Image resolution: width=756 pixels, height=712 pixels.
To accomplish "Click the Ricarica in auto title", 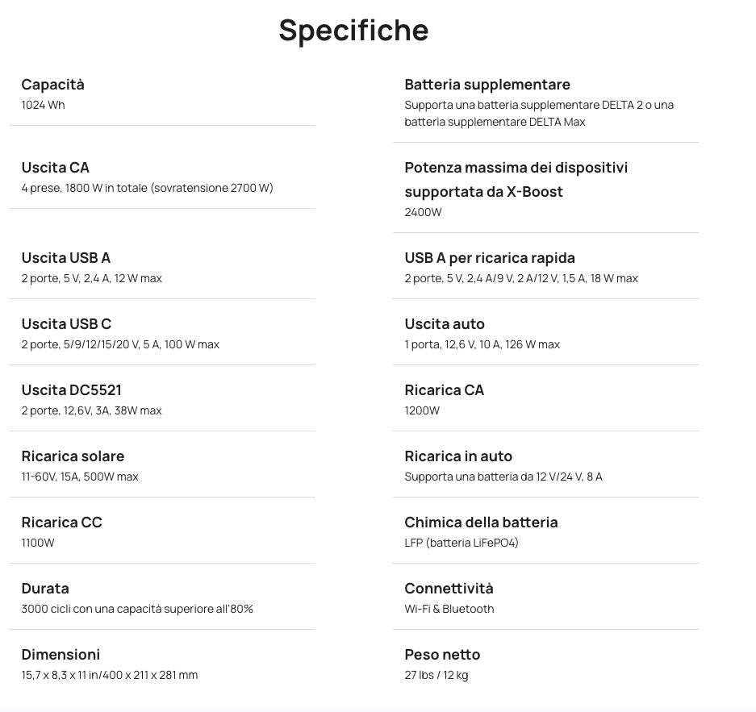I will [x=458, y=456].
